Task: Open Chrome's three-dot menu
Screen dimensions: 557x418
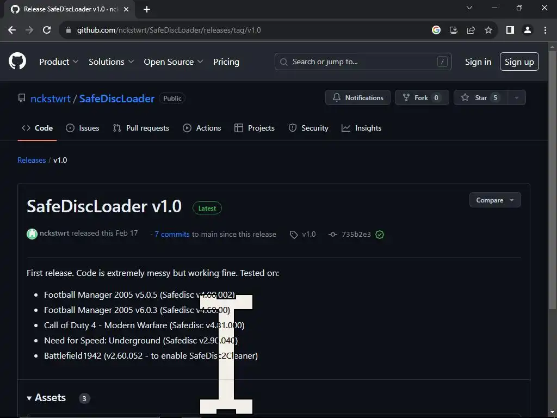Action: [545, 30]
